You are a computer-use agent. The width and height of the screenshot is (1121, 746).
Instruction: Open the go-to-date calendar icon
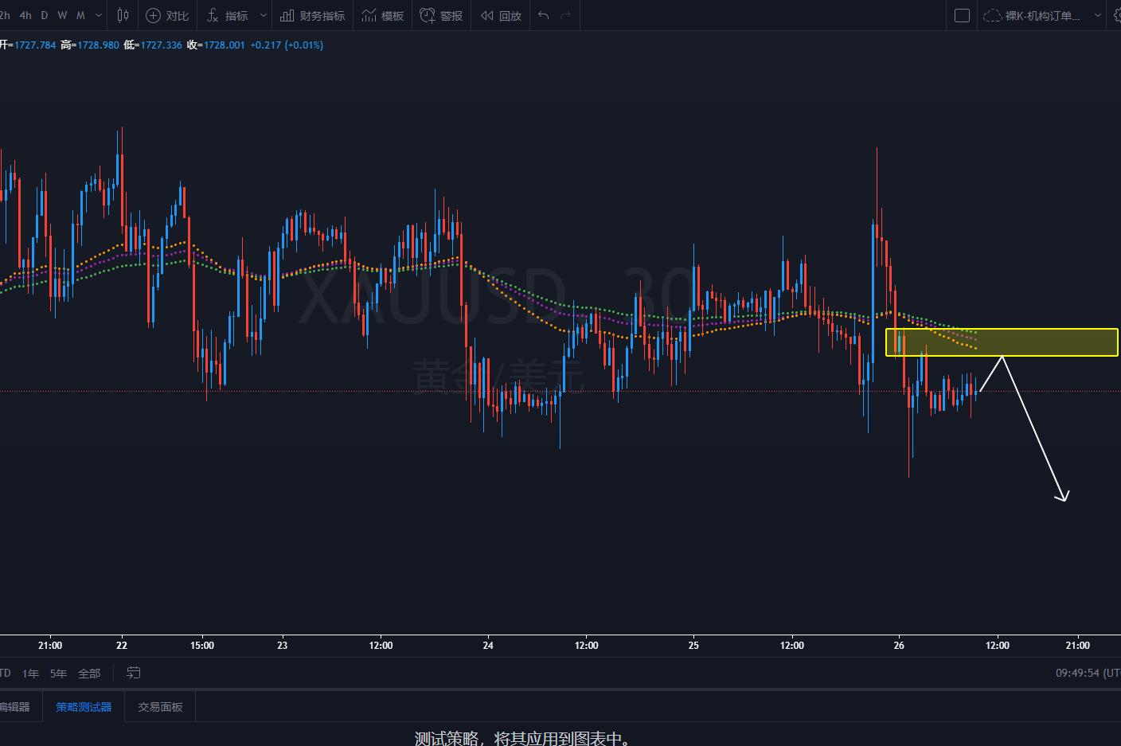(134, 673)
